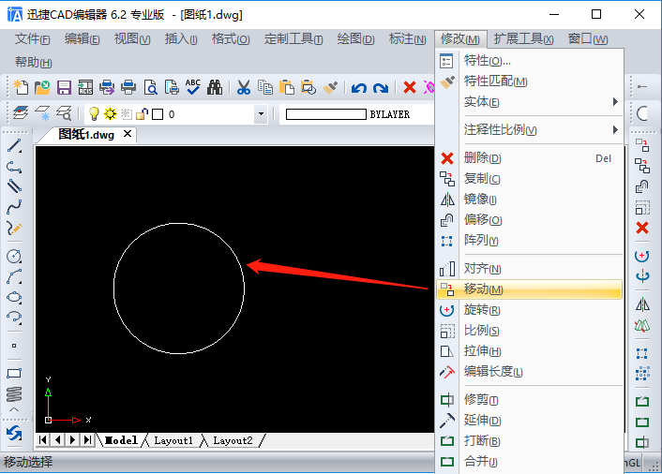Click the Copy pages icon
Screen dimensions: 662x474
[x=265, y=87]
